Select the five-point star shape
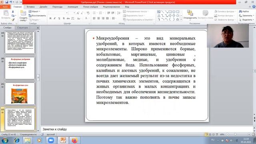The width and height of the screenshot is (256, 144). click(x=178, y=20)
